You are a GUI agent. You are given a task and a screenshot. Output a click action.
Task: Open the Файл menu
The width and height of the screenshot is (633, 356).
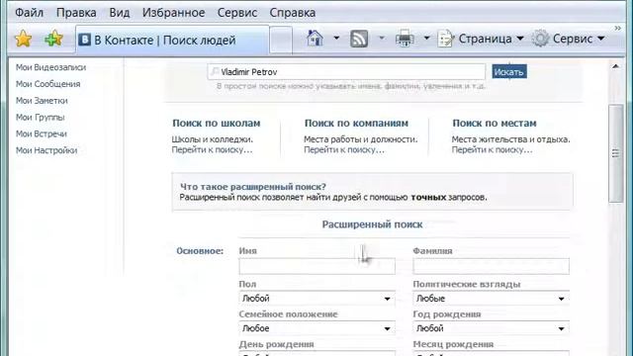[x=29, y=13]
